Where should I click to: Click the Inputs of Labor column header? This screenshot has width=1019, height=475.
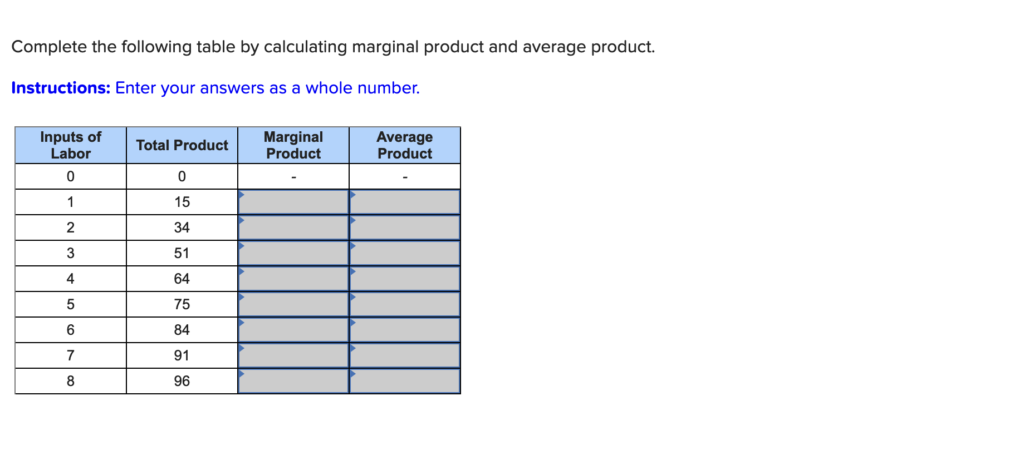tap(70, 145)
